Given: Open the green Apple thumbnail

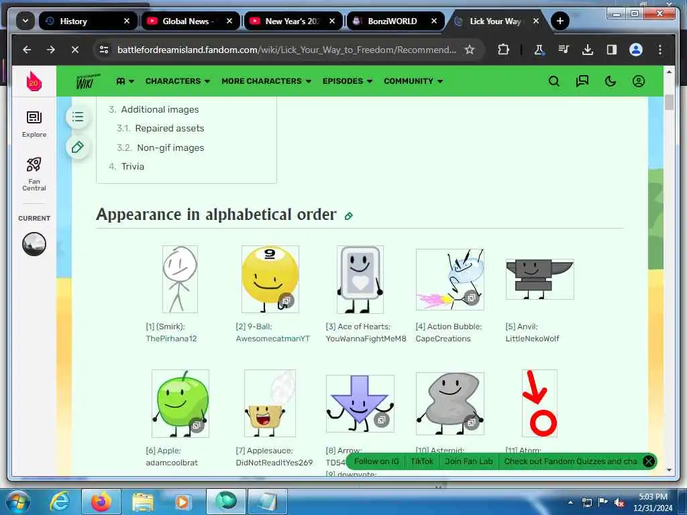Looking at the screenshot, I should coord(180,403).
